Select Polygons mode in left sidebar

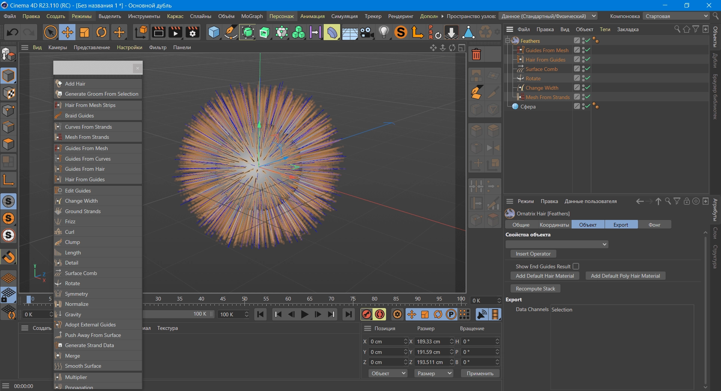(8, 144)
